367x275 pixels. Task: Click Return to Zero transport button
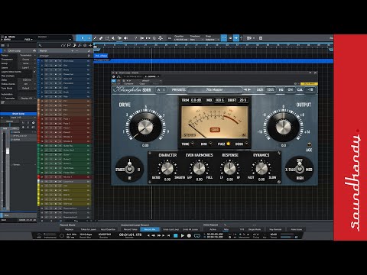click(x=168, y=236)
